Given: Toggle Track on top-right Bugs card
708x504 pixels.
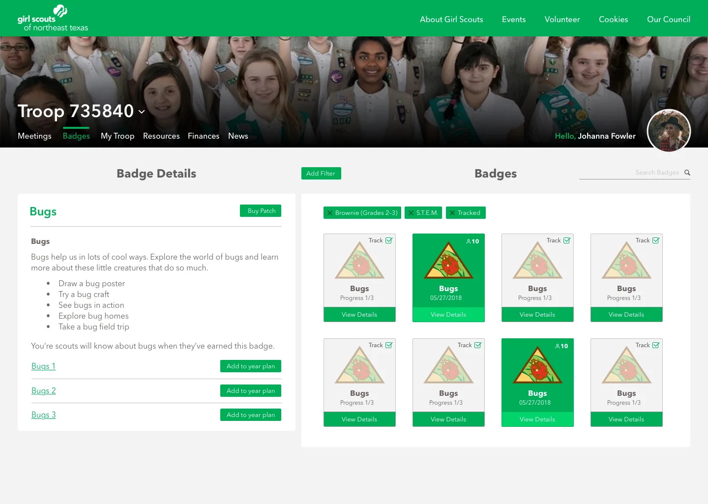Looking at the screenshot, I should [655, 240].
